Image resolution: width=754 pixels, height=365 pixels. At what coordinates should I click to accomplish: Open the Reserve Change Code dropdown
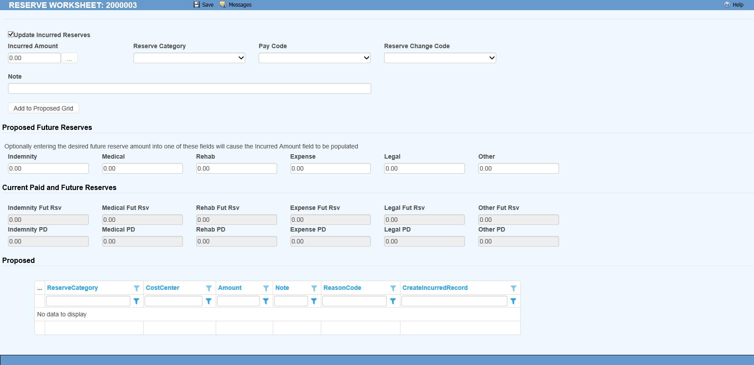point(440,58)
